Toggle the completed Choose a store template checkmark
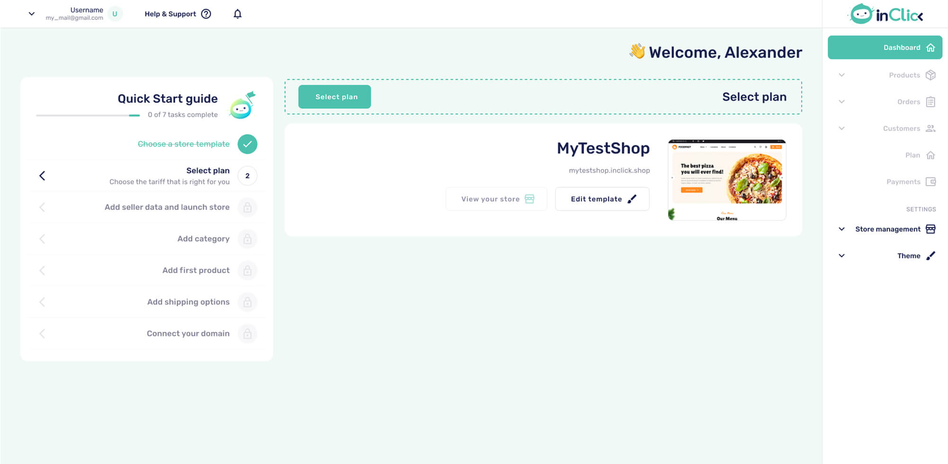This screenshot has width=948, height=464. click(247, 144)
